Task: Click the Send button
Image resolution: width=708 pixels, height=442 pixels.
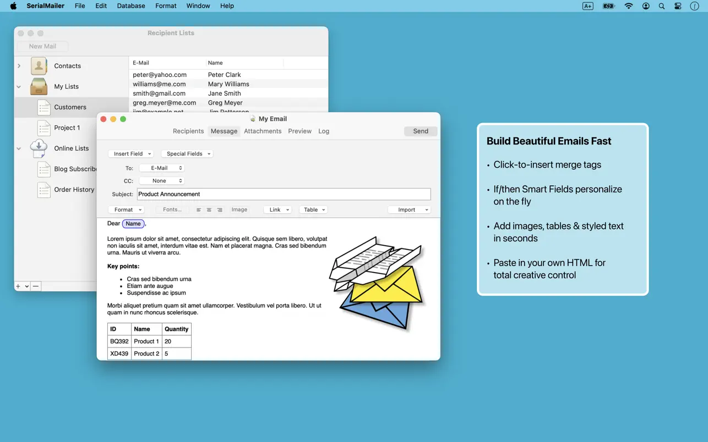Action: 420,131
